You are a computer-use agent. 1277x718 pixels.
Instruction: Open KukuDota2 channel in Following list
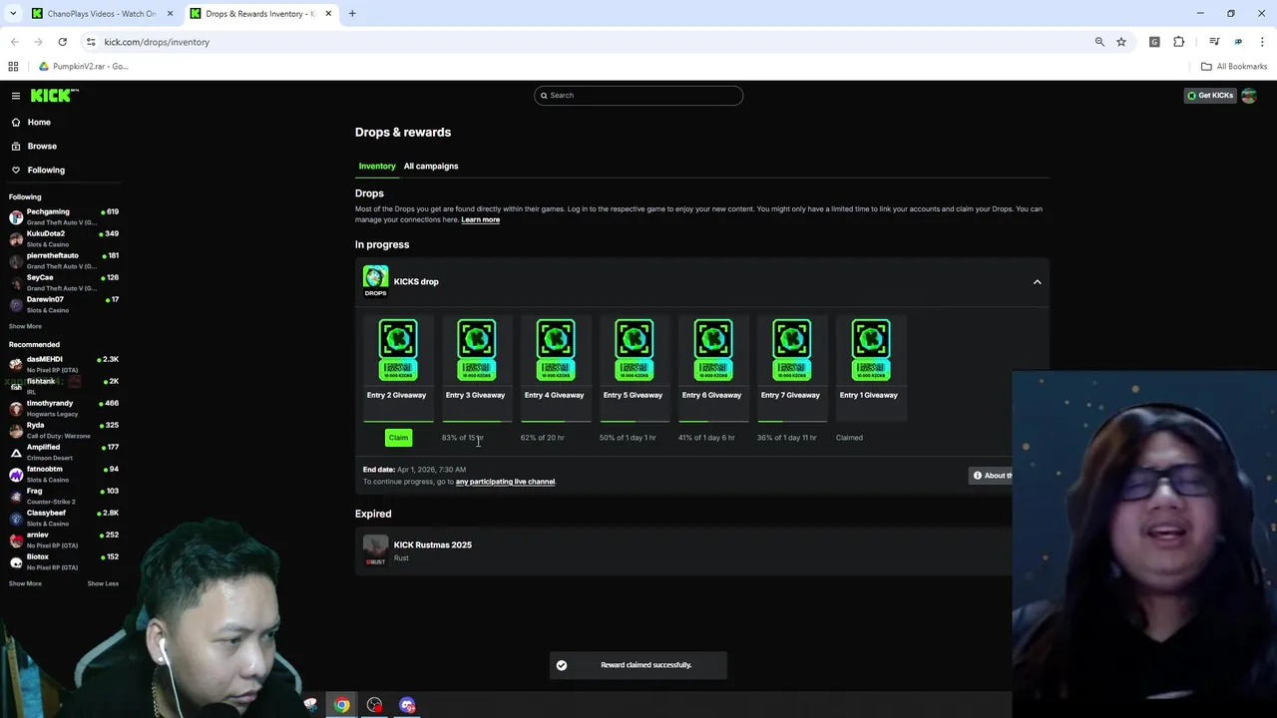(64, 238)
